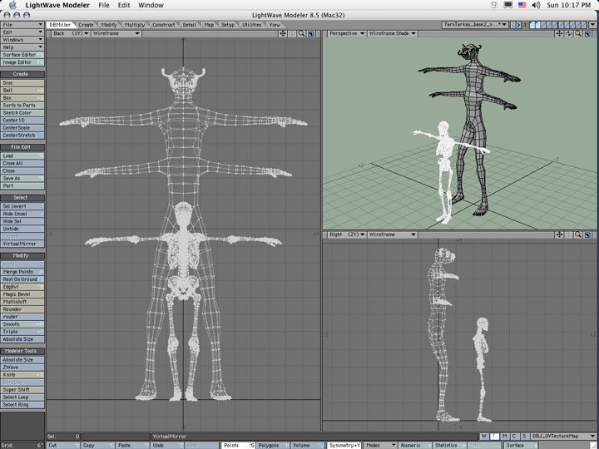Switch to Points selection mode
Viewport: 599px width, 449px height.
coord(239,446)
